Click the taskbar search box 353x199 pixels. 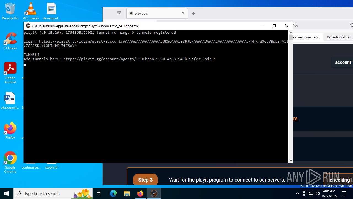[x=53, y=193]
